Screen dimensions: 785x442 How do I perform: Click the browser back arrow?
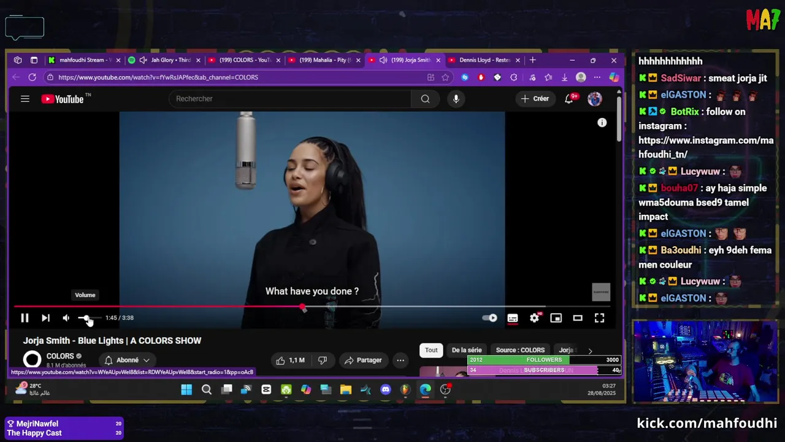point(16,77)
